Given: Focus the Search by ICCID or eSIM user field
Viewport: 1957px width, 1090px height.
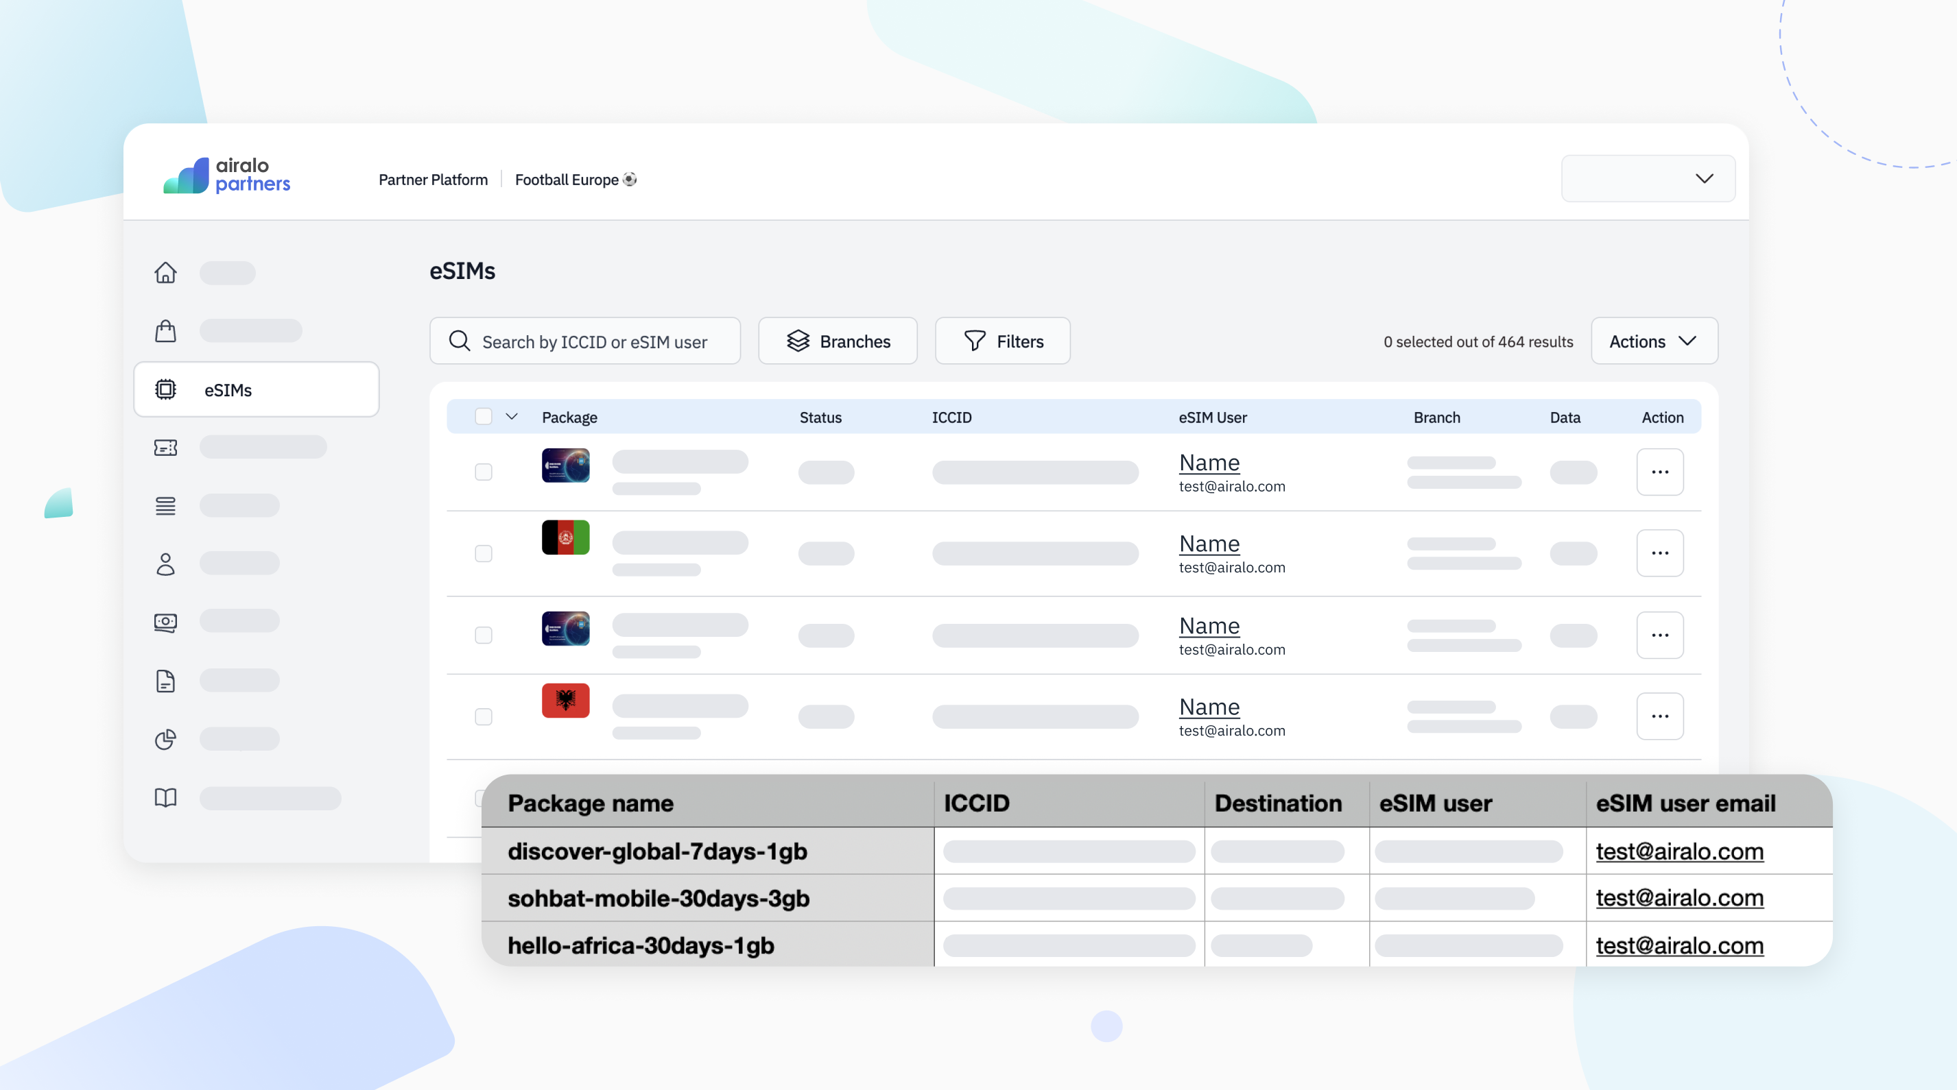Looking at the screenshot, I should tap(585, 341).
